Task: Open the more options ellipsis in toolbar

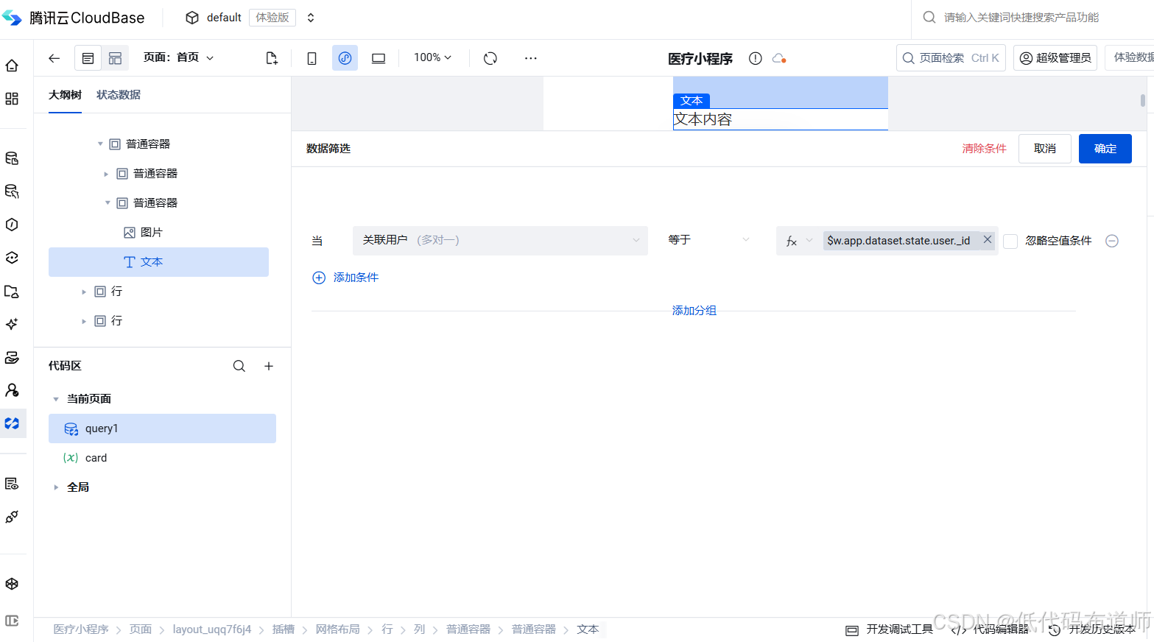Action: [530, 57]
